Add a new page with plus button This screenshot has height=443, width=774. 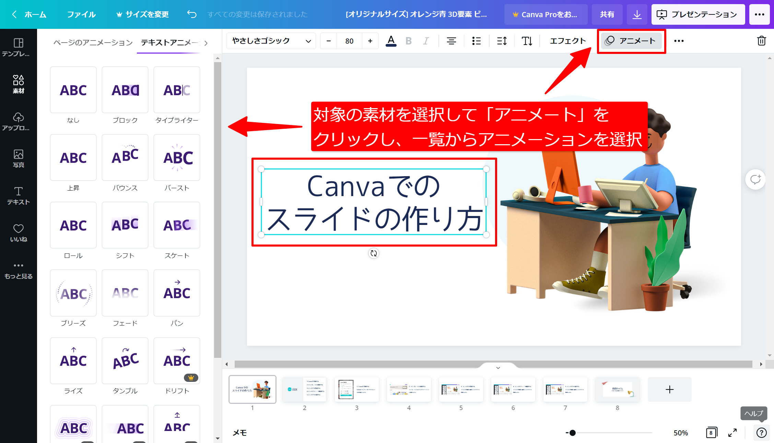click(x=669, y=389)
